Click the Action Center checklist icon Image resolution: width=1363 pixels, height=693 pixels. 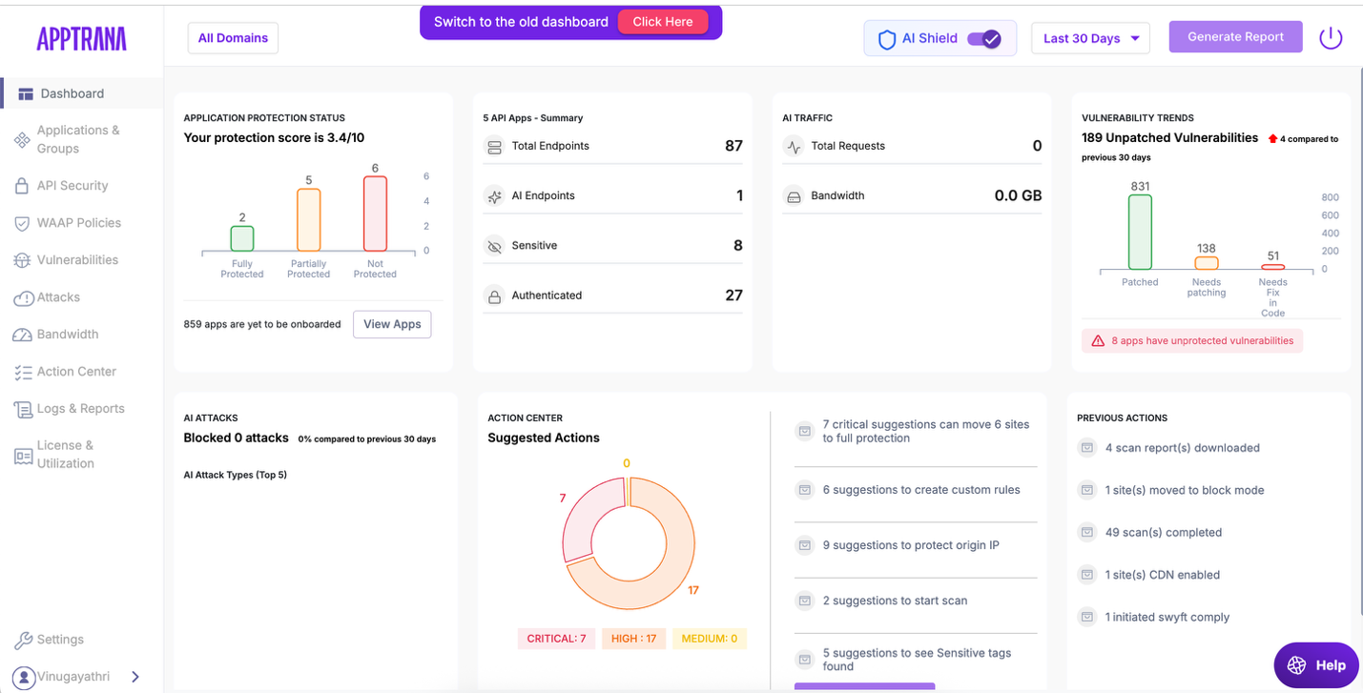click(22, 372)
